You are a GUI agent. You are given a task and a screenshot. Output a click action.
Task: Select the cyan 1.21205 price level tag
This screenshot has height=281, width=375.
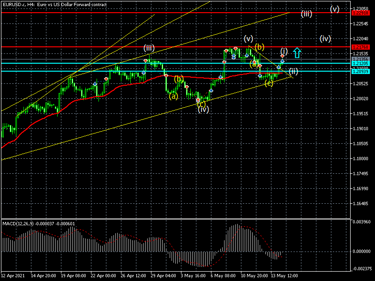tap(361, 63)
